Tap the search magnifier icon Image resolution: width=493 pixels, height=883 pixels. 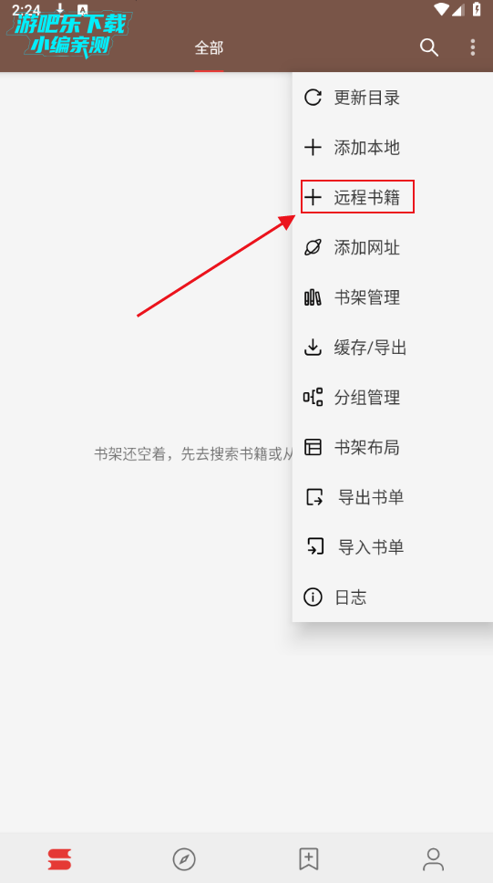[429, 47]
